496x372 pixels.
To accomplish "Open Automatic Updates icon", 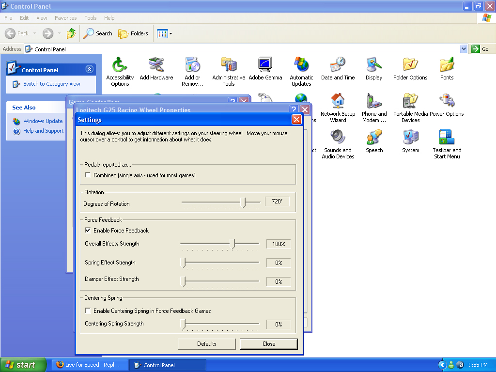I will (x=301, y=72).
